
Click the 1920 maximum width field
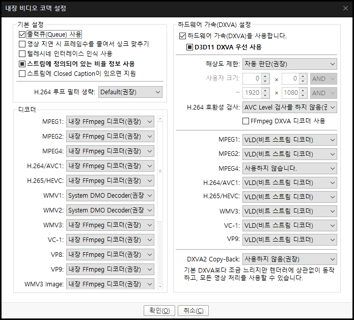coord(252,93)
